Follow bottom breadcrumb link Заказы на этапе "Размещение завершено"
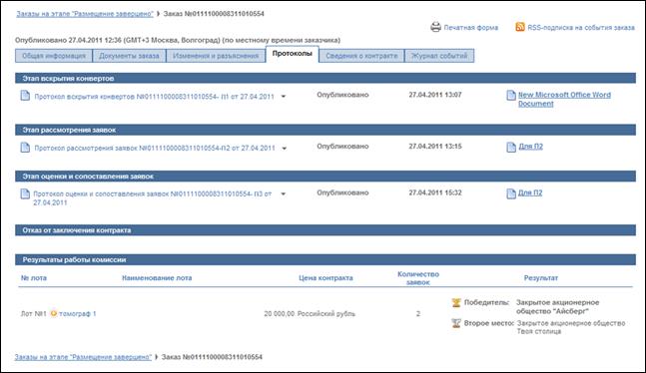Screen dimensions: 646x373 (x=83, y=357)
